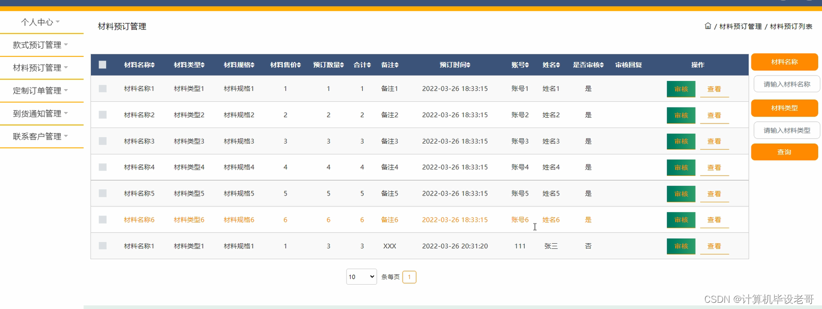Click 审核 button for 材料名称6

(681, 220)
